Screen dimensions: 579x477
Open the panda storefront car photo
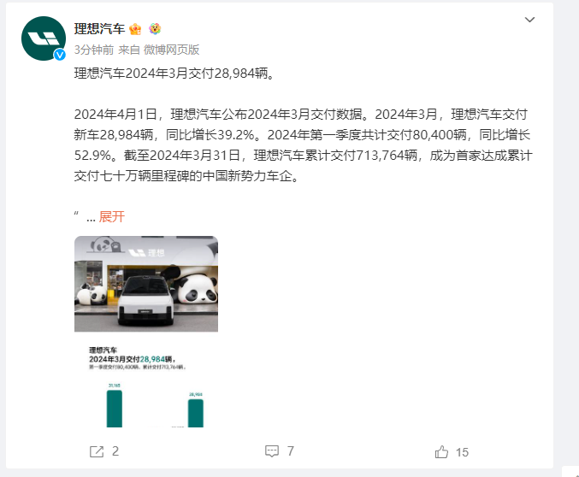(146, 284)
